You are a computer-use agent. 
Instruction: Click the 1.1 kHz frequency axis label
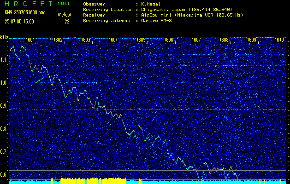[3, 60]
